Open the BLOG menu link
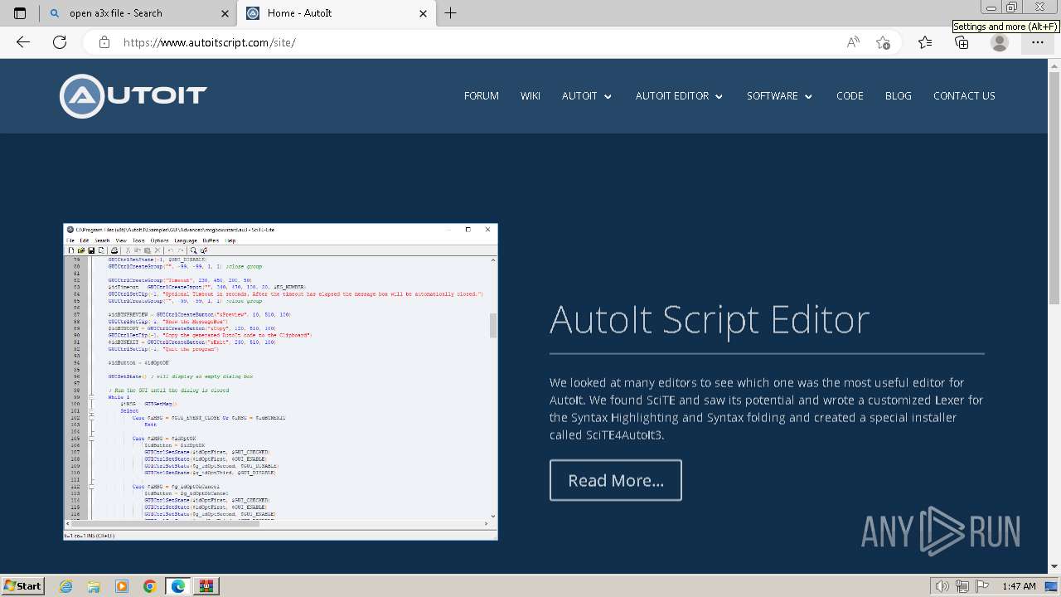1061x597 pixels. pyautogui.click(x=898, y=96)
